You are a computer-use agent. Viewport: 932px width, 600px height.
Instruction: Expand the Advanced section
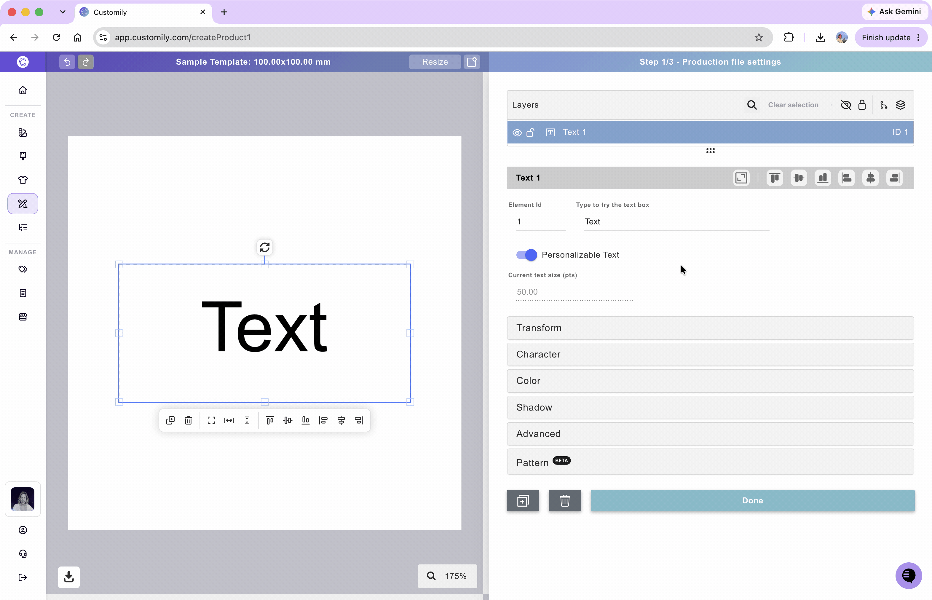(x=710, y=434)
